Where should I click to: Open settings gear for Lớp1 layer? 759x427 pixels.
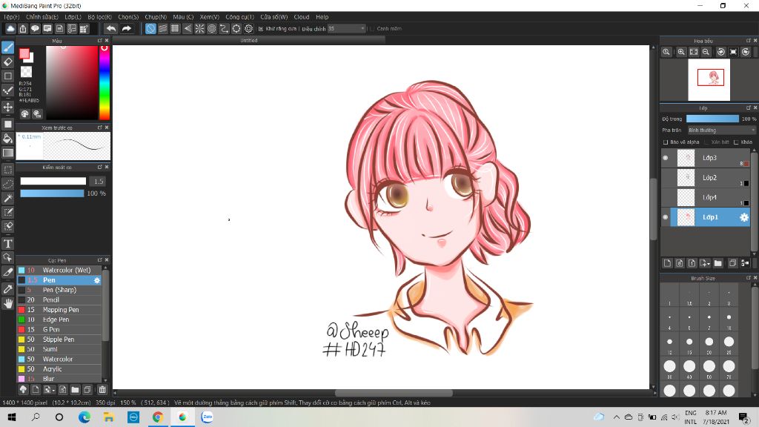click(744, 217)
